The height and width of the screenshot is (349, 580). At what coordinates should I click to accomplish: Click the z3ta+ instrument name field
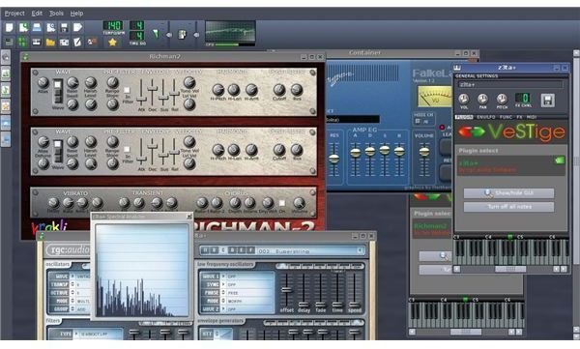(x=509, y=85)
